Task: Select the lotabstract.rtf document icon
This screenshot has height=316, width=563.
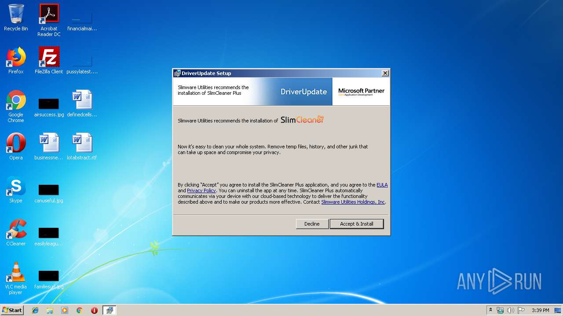Action: coord(82,147)
